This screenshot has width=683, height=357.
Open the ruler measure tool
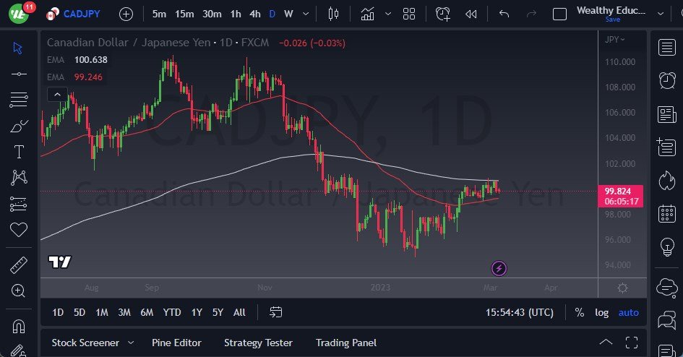[19, 265]
